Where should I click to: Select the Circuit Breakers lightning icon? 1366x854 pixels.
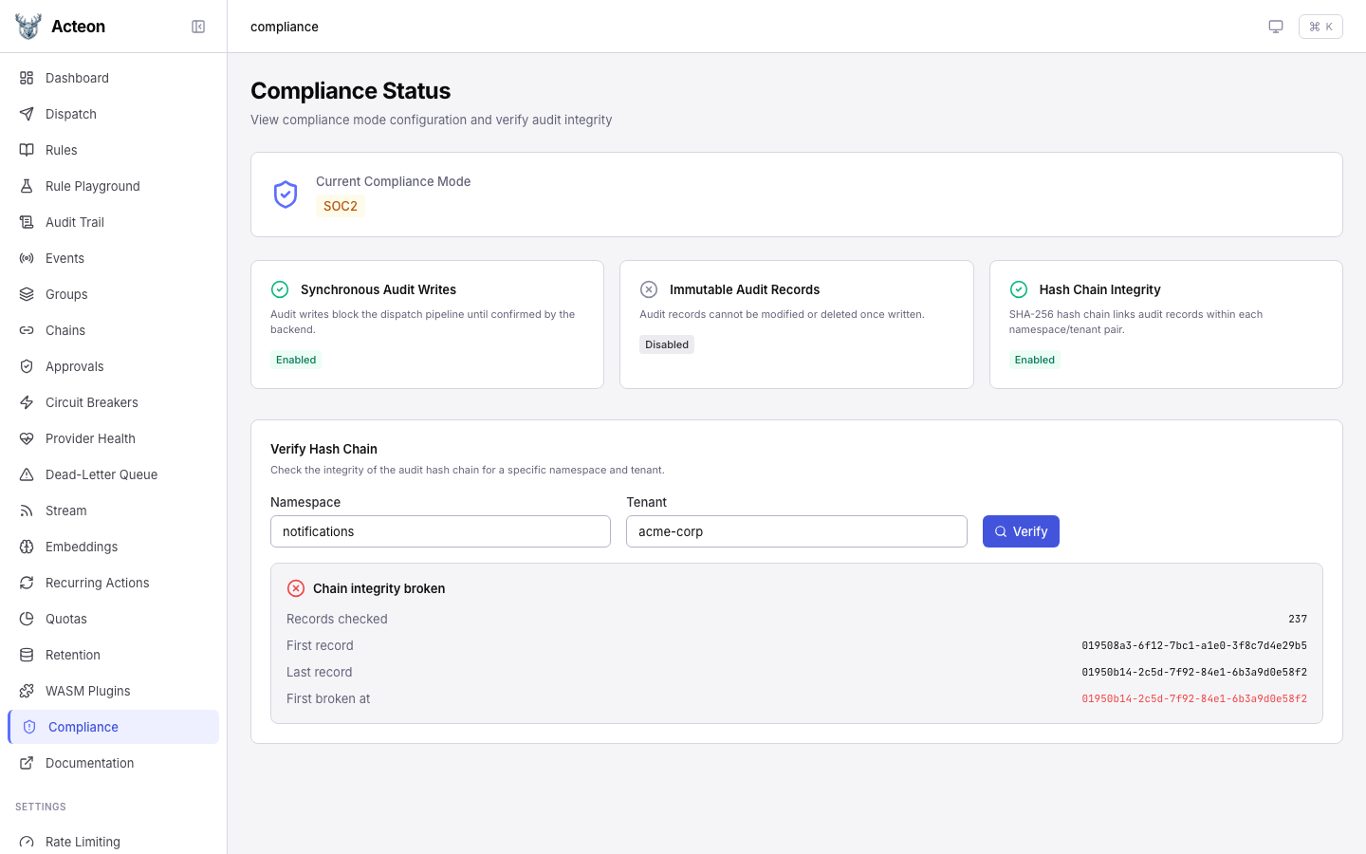pos(27,402)
